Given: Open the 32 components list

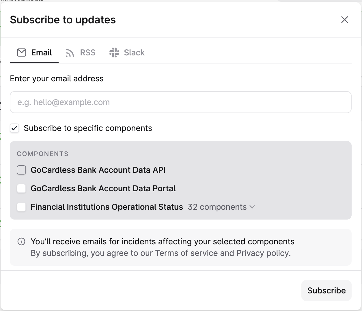Looking at the screenshot, I should pyautogui.click(x=217, y=207).
